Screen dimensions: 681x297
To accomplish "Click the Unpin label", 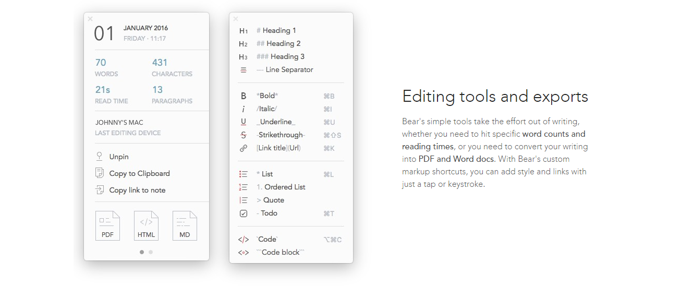I will click(x=119, y=157).
